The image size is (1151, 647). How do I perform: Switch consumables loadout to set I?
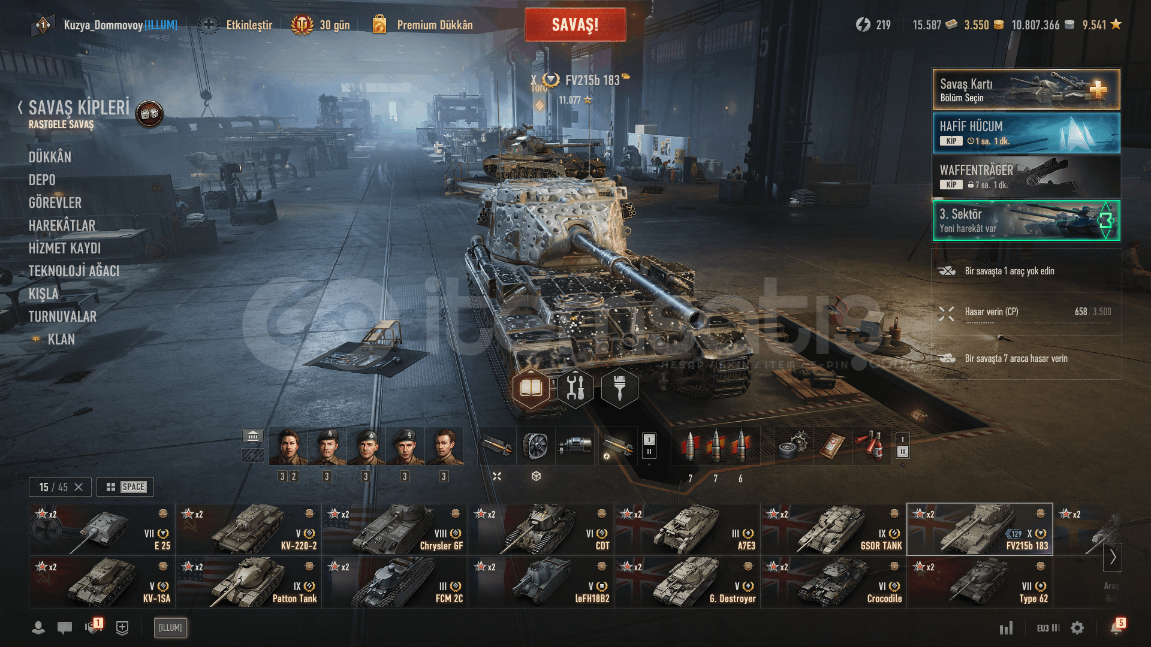pyautogui.click(x=903, y=439)
